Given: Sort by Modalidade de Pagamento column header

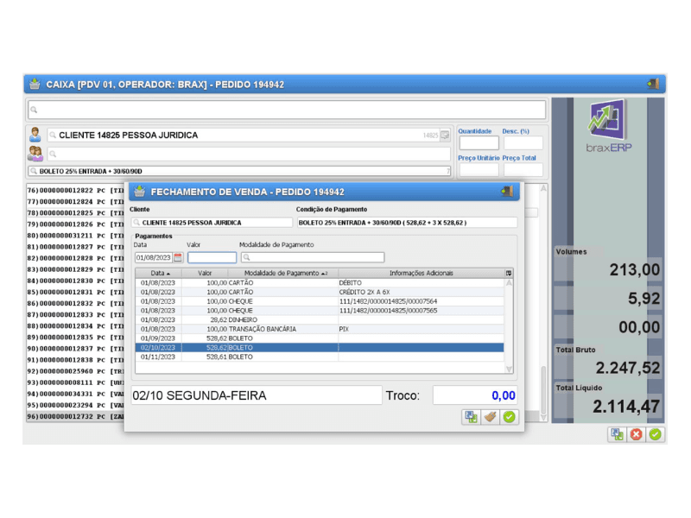Looking at the screenshot, I should [282, 273].
